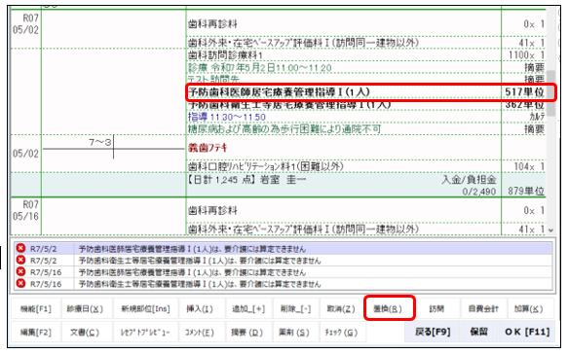Click the 加算(K) button
Viewport: 568px width, 354px height.
click(x=528, y=309)
